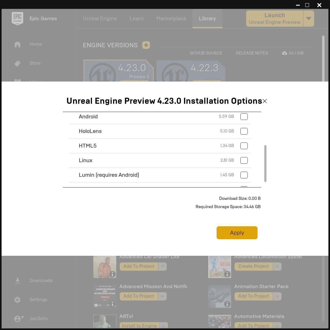Screen dimensions: 330x330
Task: Click the ENGINE VERSIONS heading
Action: click(x=110, y=45)
